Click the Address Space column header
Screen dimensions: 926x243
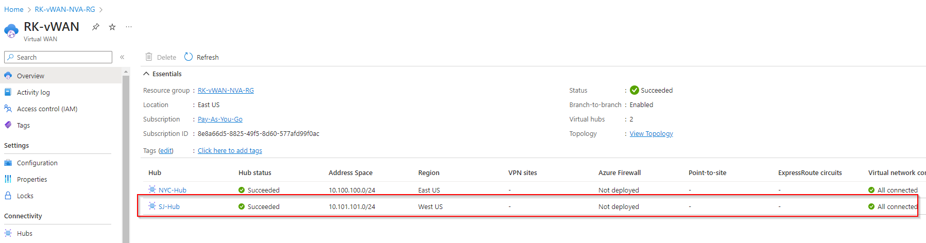pos(350,172)
